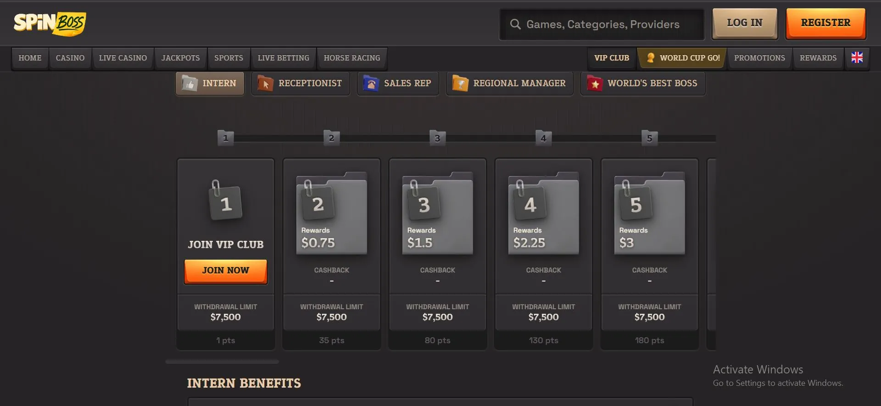Click the "35 pts" label

coord(332,340)
